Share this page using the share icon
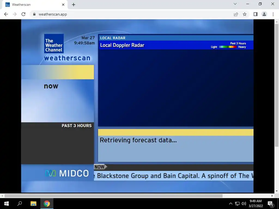Screen dimensions: 279x209 click(x=236, y=14)
